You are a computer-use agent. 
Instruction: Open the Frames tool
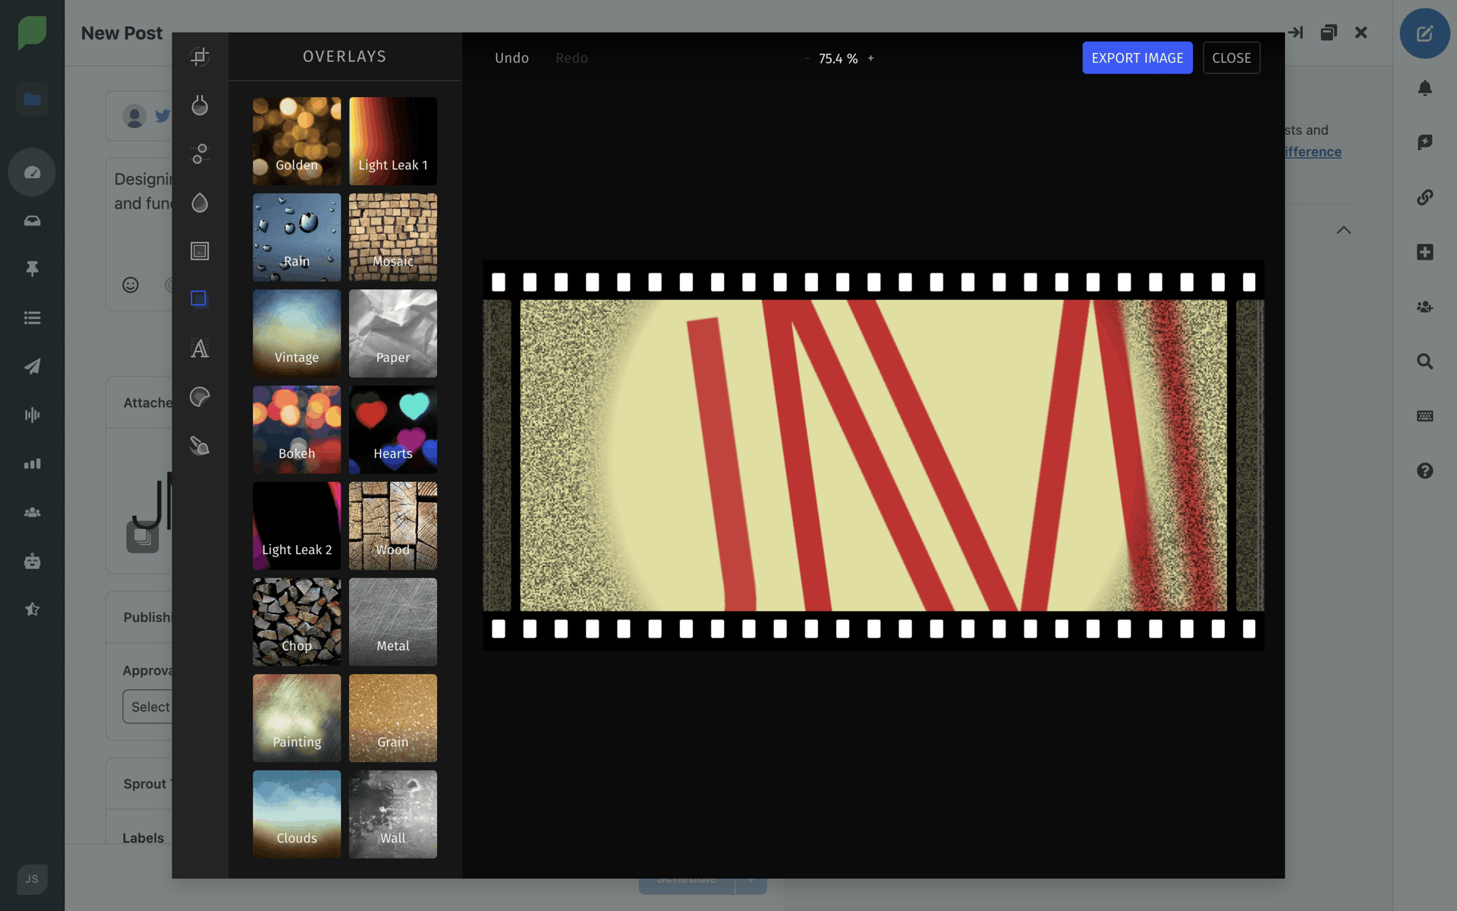tap(200, 251)
